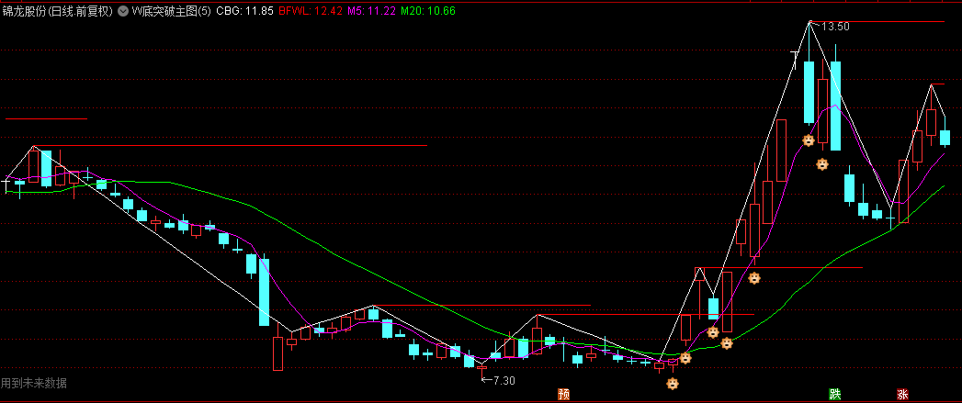
Task: Open the round dropdown arrow beside 锦龙股份 title
Action: (123, 10)
